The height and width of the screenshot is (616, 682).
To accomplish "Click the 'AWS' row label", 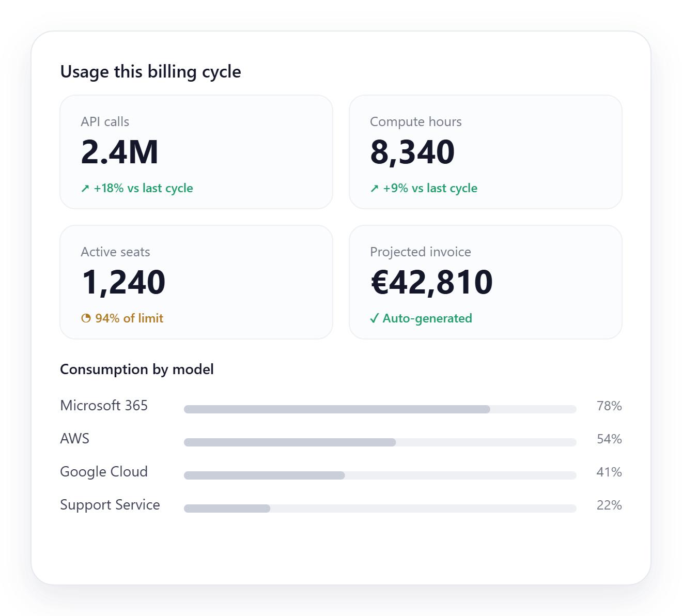I will (75, 439).
